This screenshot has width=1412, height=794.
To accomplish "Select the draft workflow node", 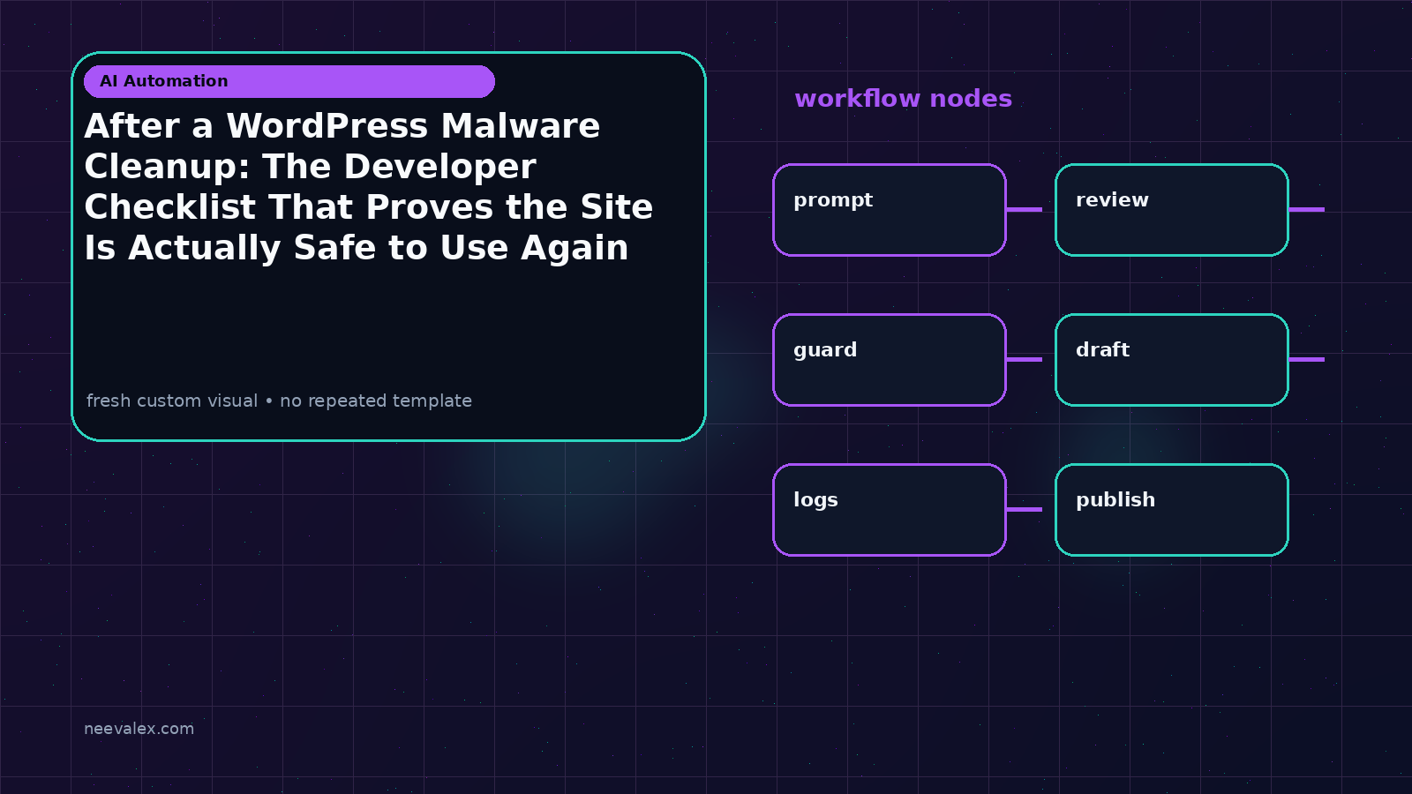I will [x=1172, y=360].
